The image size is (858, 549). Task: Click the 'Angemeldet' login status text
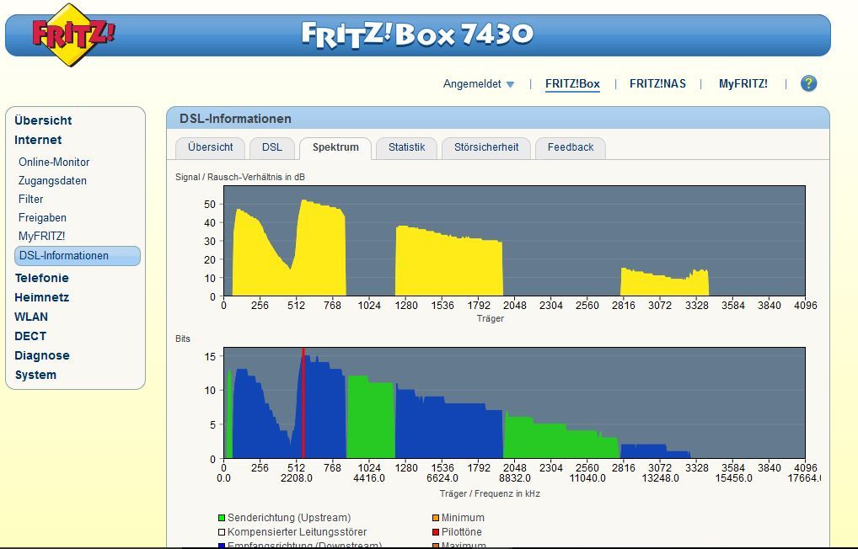(472, 84)
